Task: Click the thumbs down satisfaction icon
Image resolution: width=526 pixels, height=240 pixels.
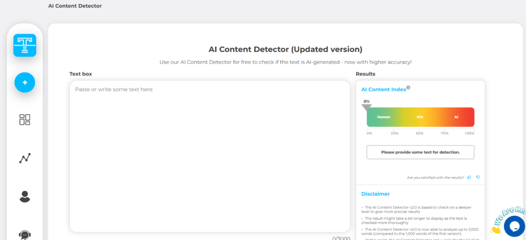Action: point(478,177)
